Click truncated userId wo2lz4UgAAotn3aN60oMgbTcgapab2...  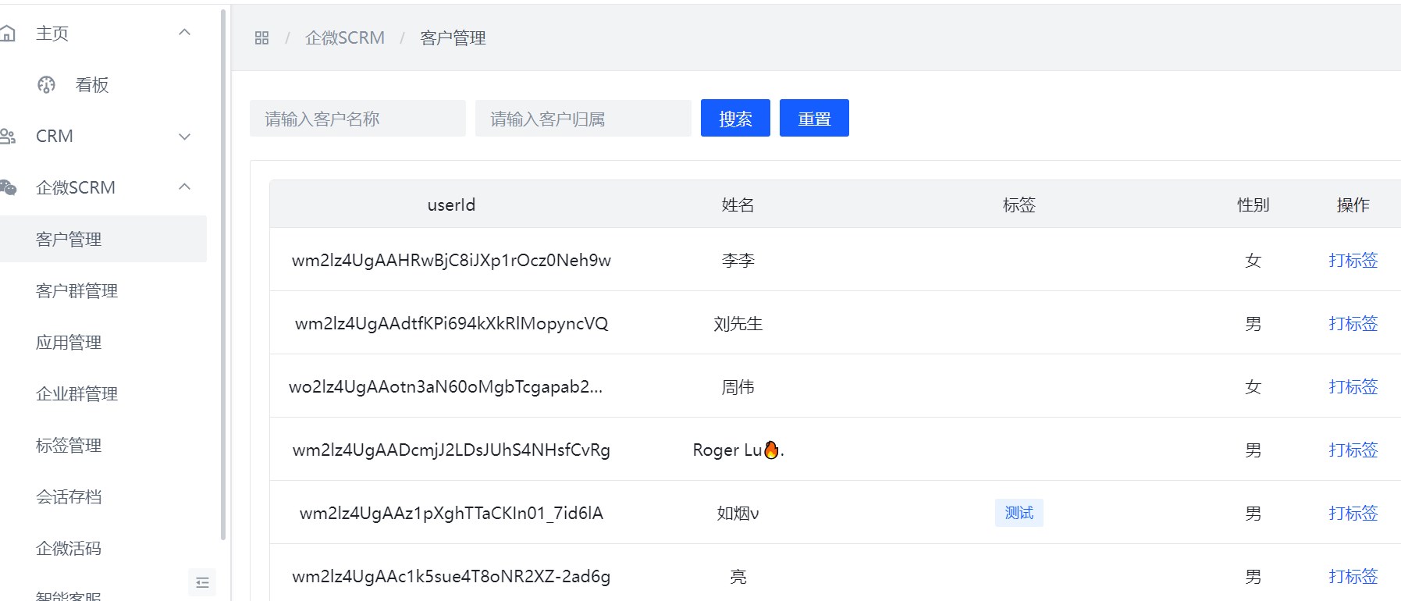pyautogui.click(x=446, y=387)
